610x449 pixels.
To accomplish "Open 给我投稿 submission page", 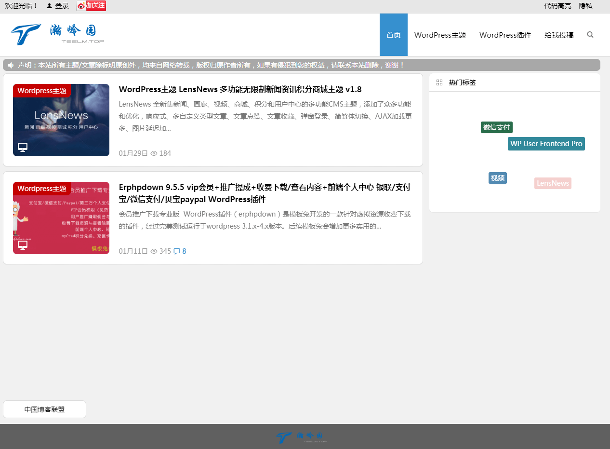I will tap(559, 35).
